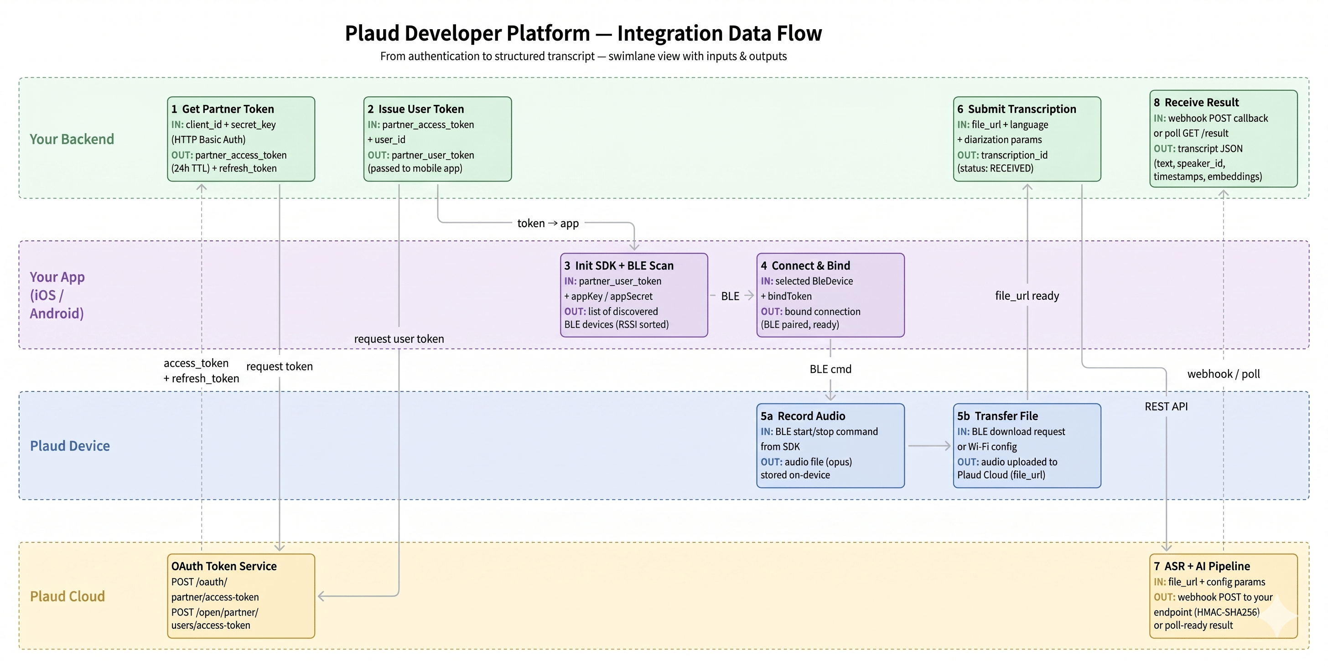The height and width of the screenshot is (667, 1328).
Task: Click 'IN: BLE start/stop command' text
Action: (819, 432)
